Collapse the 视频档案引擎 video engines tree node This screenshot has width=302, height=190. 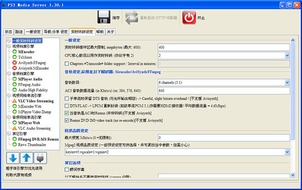pos(9,46)
